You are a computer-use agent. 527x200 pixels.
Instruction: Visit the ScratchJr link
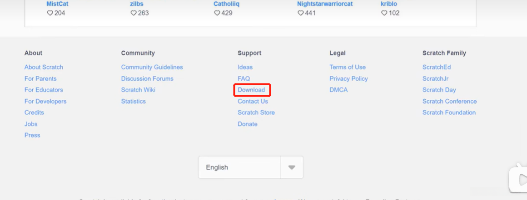coord(435,78)
